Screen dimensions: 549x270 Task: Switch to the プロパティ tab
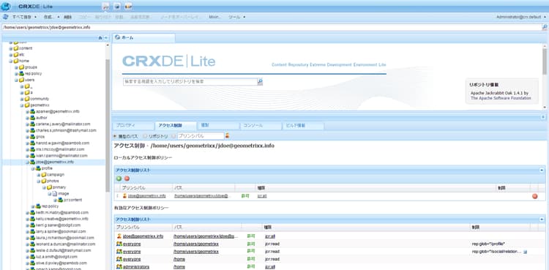pos(133,125)
